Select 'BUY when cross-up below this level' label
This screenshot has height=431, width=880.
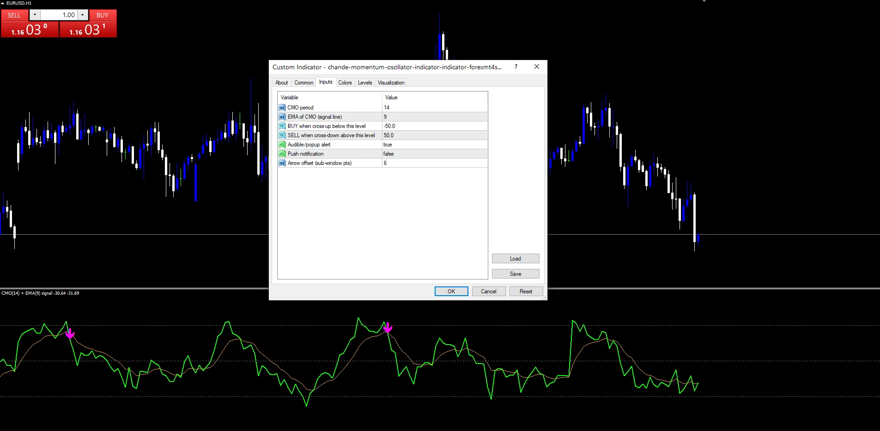coord(327,126)
